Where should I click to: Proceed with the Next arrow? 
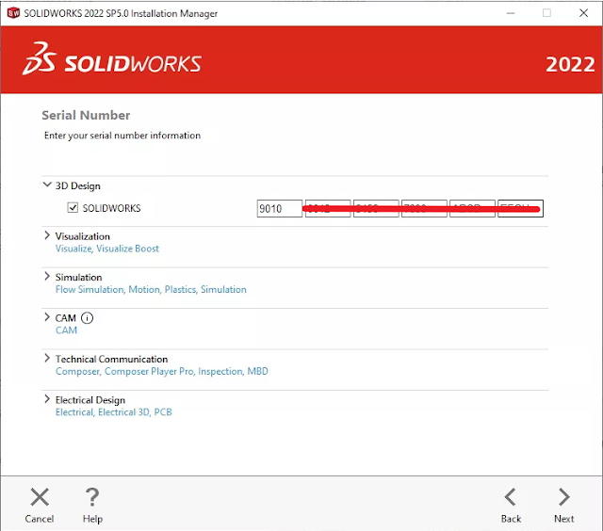pos(564,497)
